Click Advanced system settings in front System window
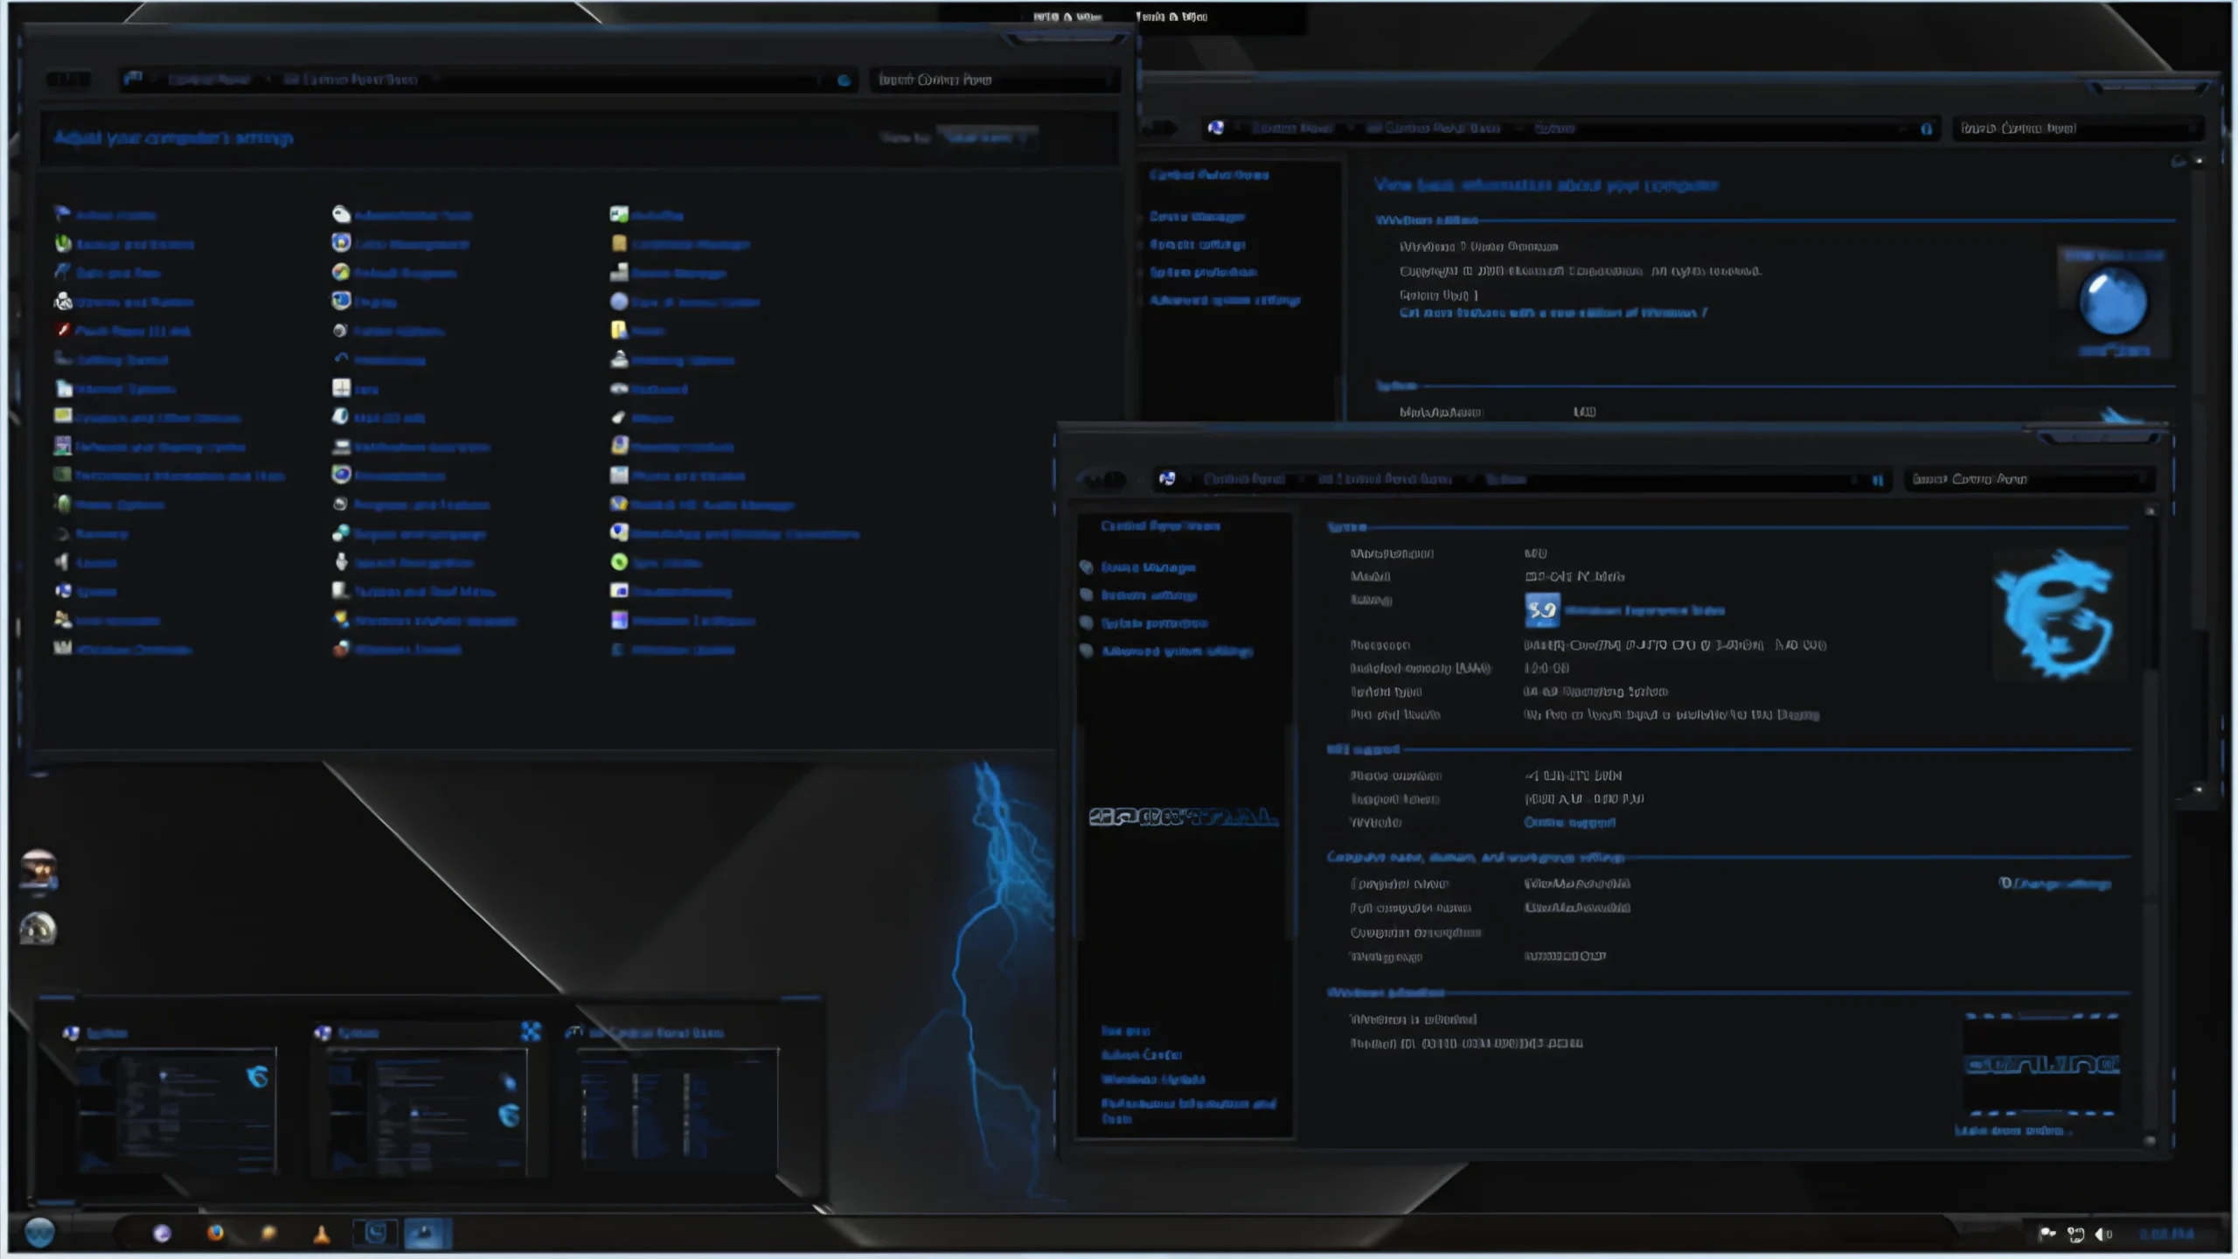The height and width of the screenshot is (1259, 2238). point(1177,652)
